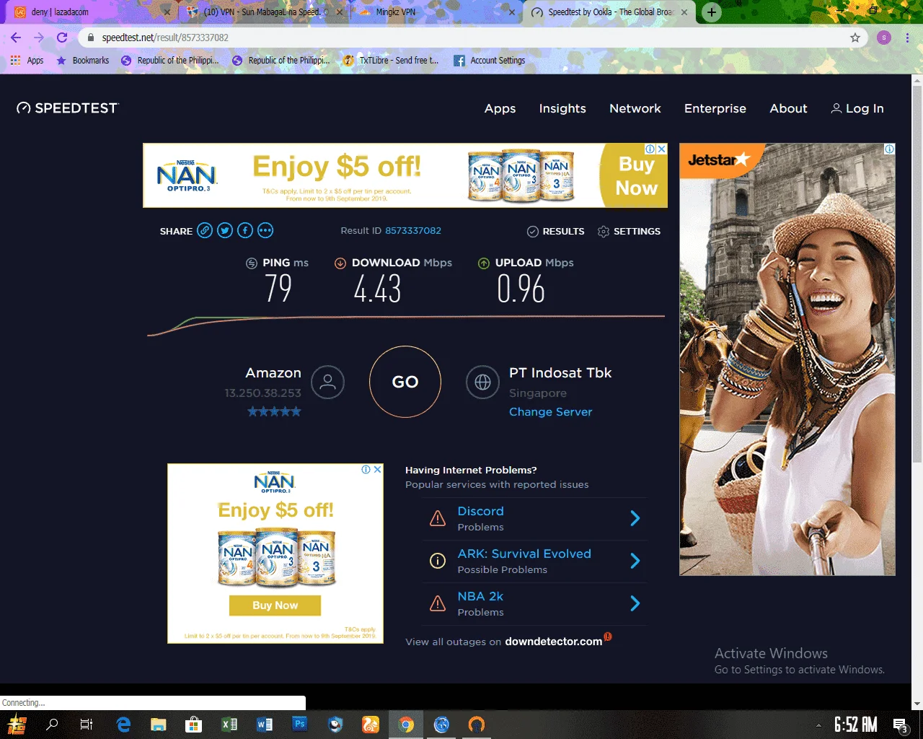Click the GO button to start test
The image size is (923, 739).
[x=405, y=382]
